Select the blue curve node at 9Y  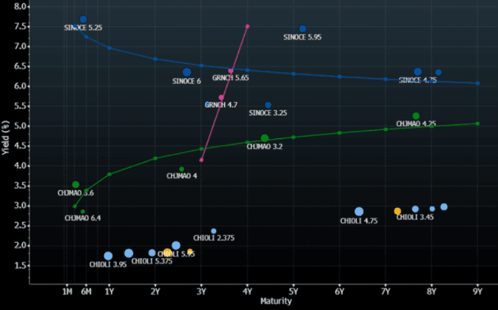(x=478, y=83)
